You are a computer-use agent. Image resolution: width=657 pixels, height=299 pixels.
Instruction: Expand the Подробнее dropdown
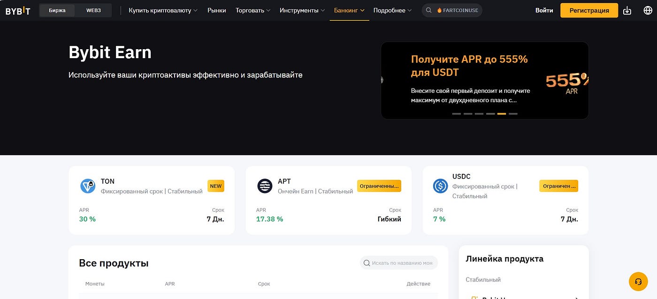pyautogui.click(x=393, y=10)
